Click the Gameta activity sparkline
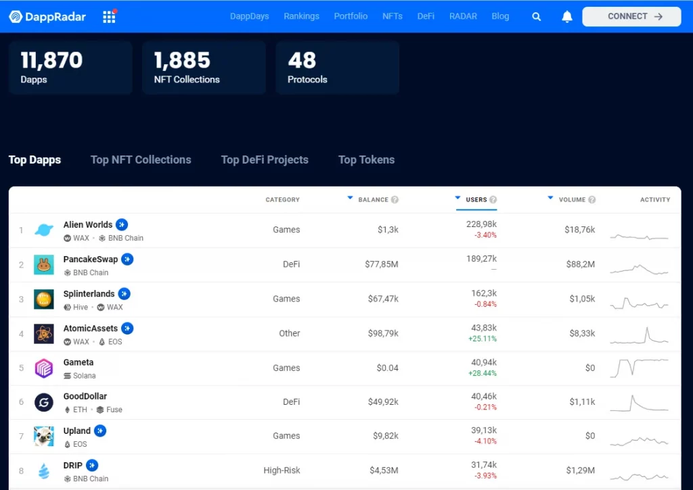Screen dimensions: 693x490 tap(639, 368)
